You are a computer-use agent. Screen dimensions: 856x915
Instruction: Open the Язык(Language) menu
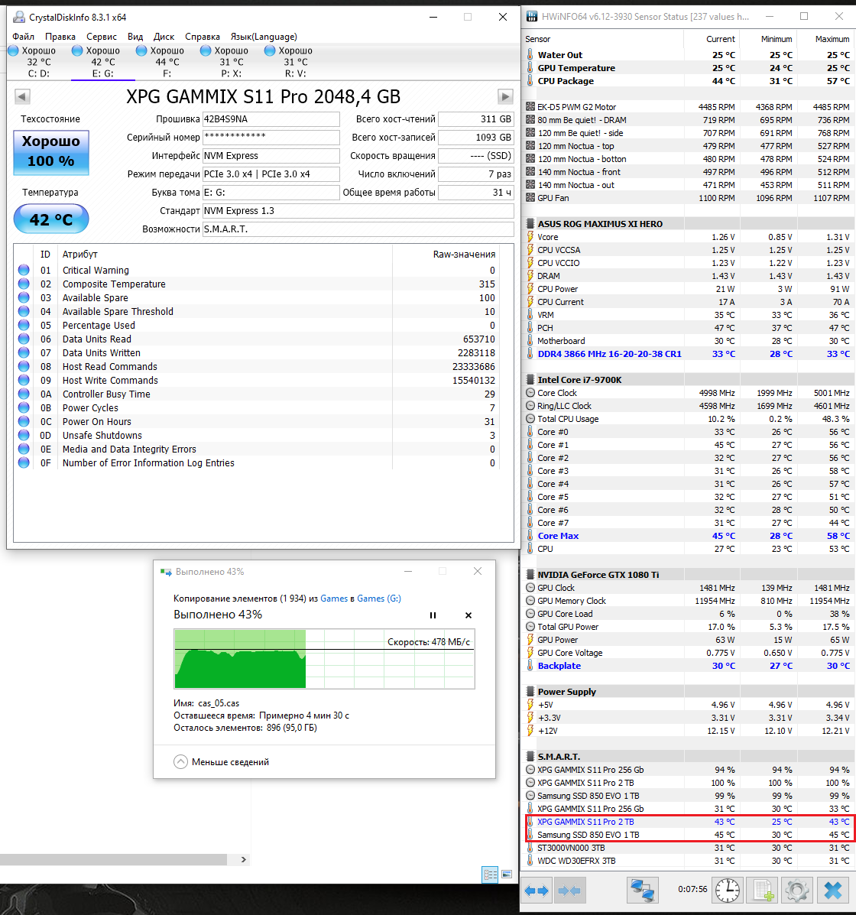[264, 36]
